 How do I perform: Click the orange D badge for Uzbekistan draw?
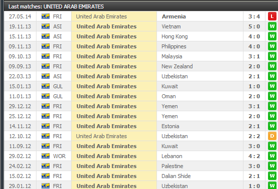click(x=272, y=136)
